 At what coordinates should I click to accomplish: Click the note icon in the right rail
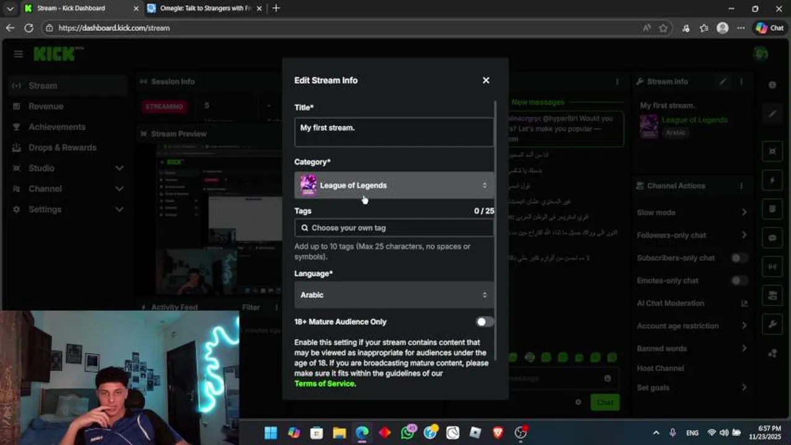tap(772, 209)
